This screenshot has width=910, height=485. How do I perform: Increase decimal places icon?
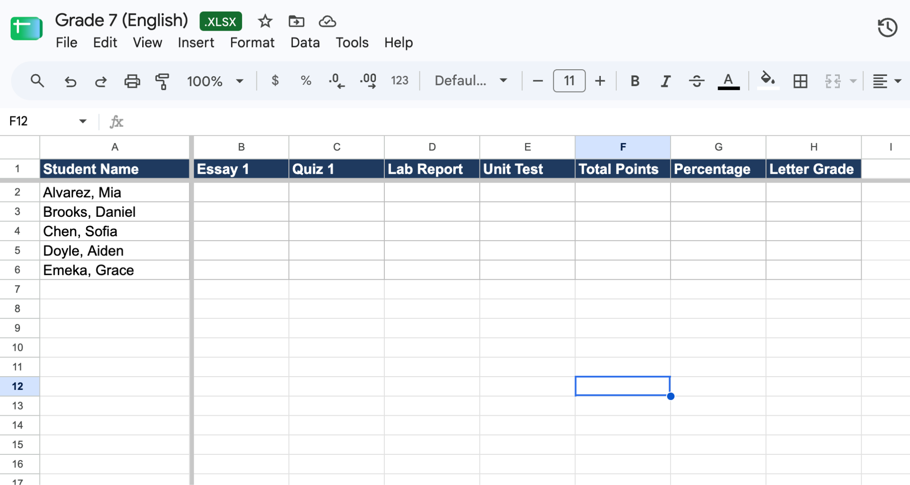click(x=368, y=81)
